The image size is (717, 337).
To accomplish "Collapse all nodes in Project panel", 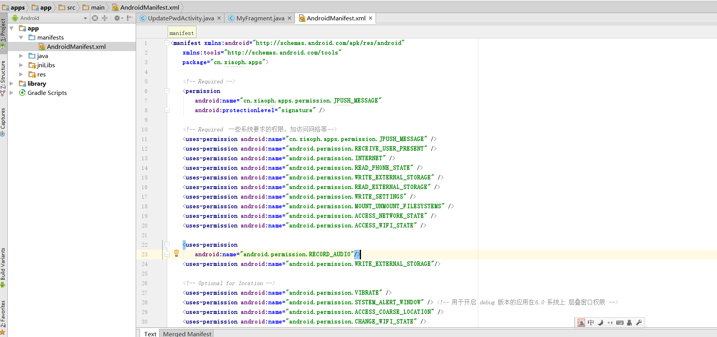I will point(105,18).
